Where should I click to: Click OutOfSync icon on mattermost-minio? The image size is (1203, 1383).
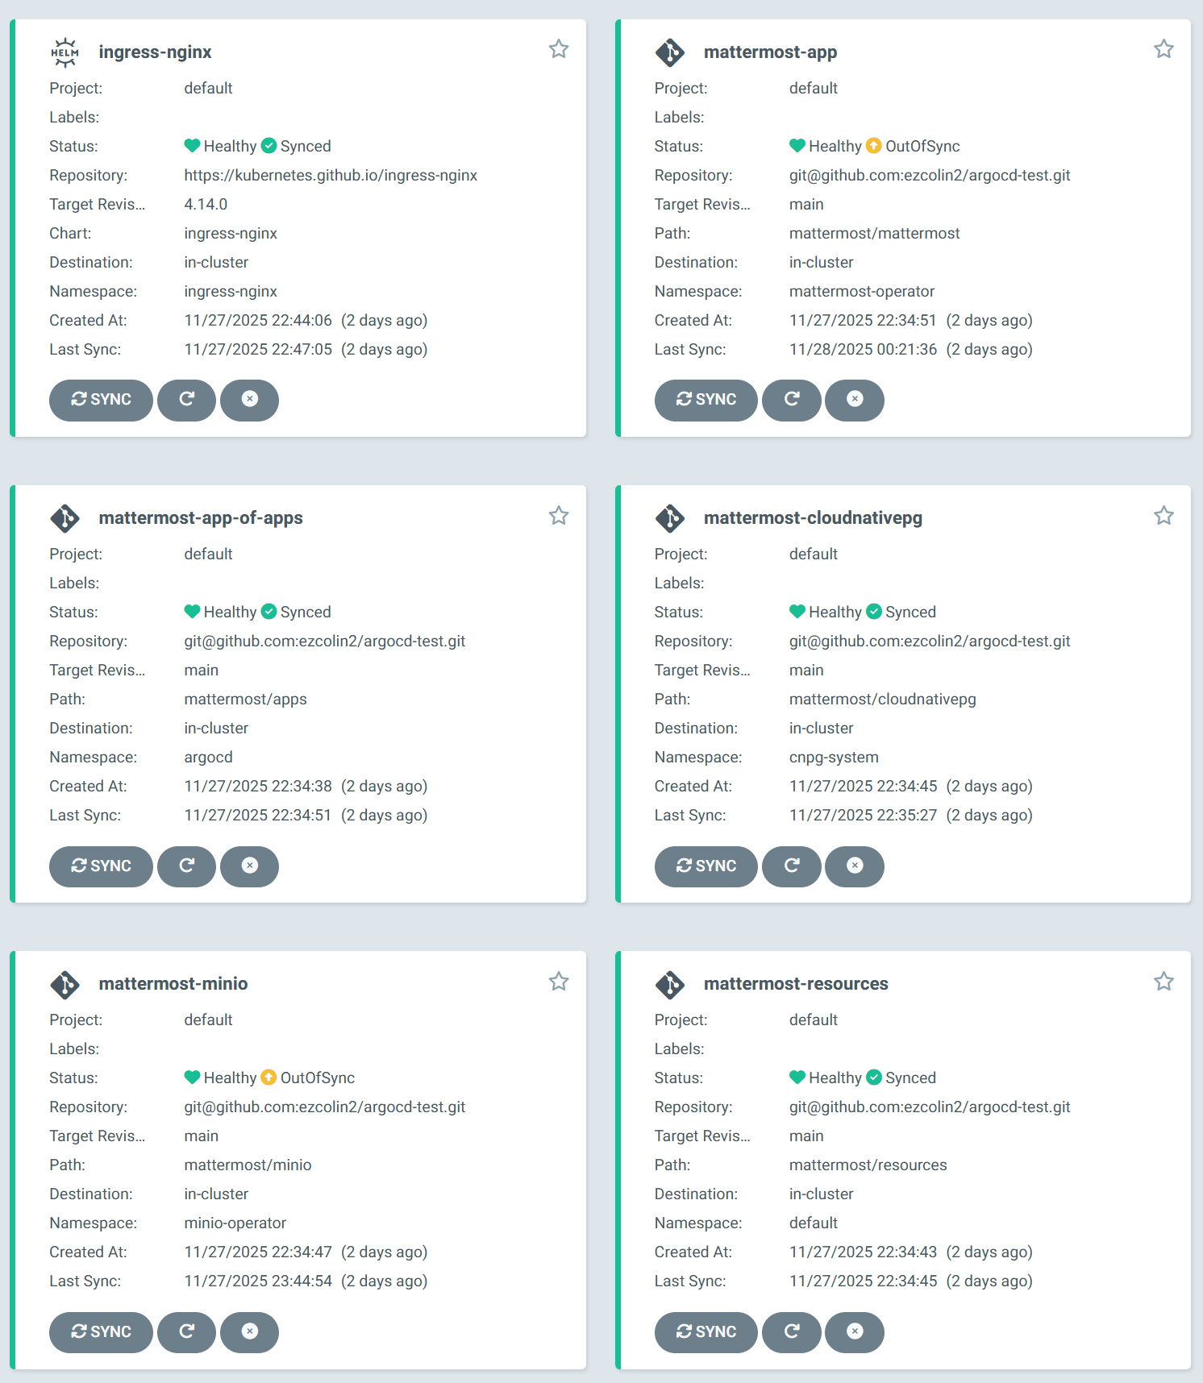[268, 1078]
